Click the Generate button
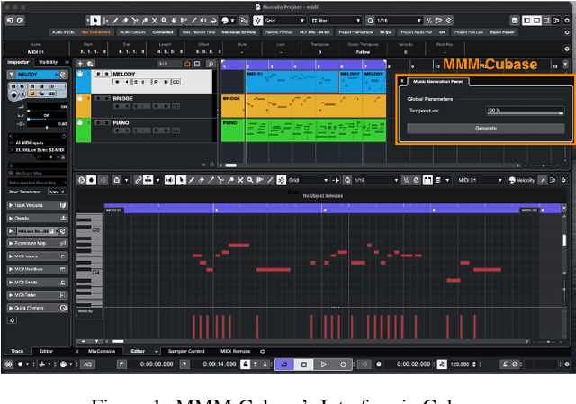576x404 pixels. click(x=485, y=128)
